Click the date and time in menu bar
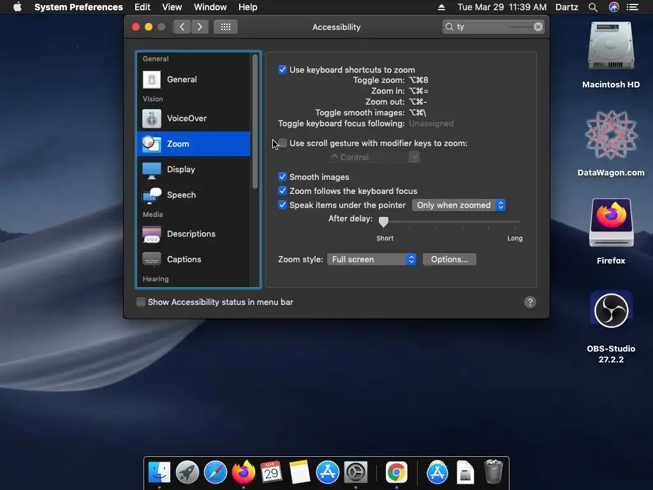653x490 pixels. 502,7
